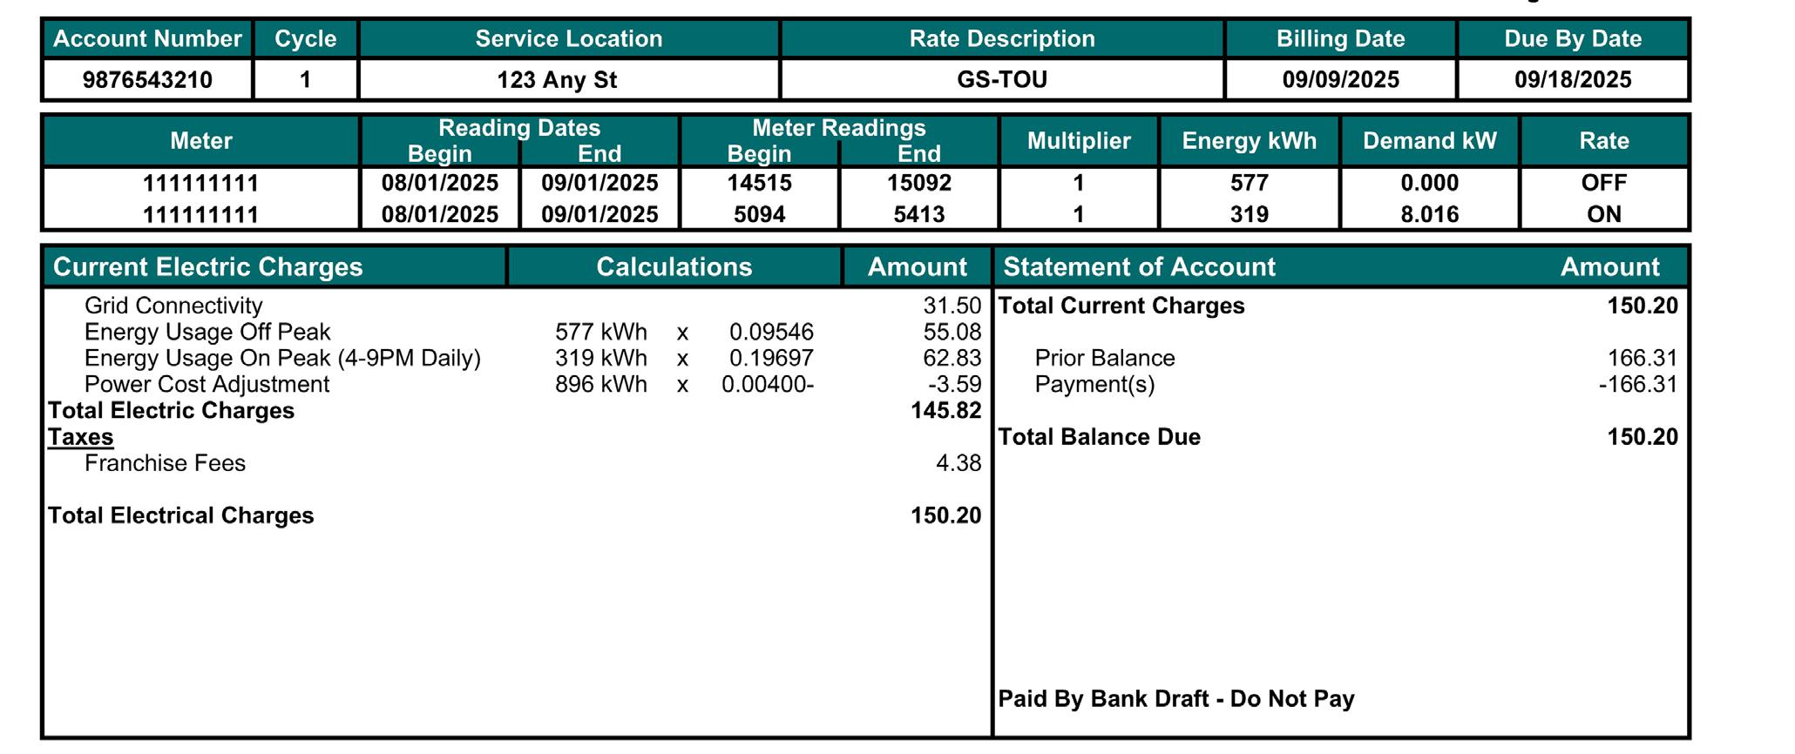This screenshot has height=754, width=1795.
Task: Click demand value 0.000
Action: pyautogui.click(x=1429, y=183)
